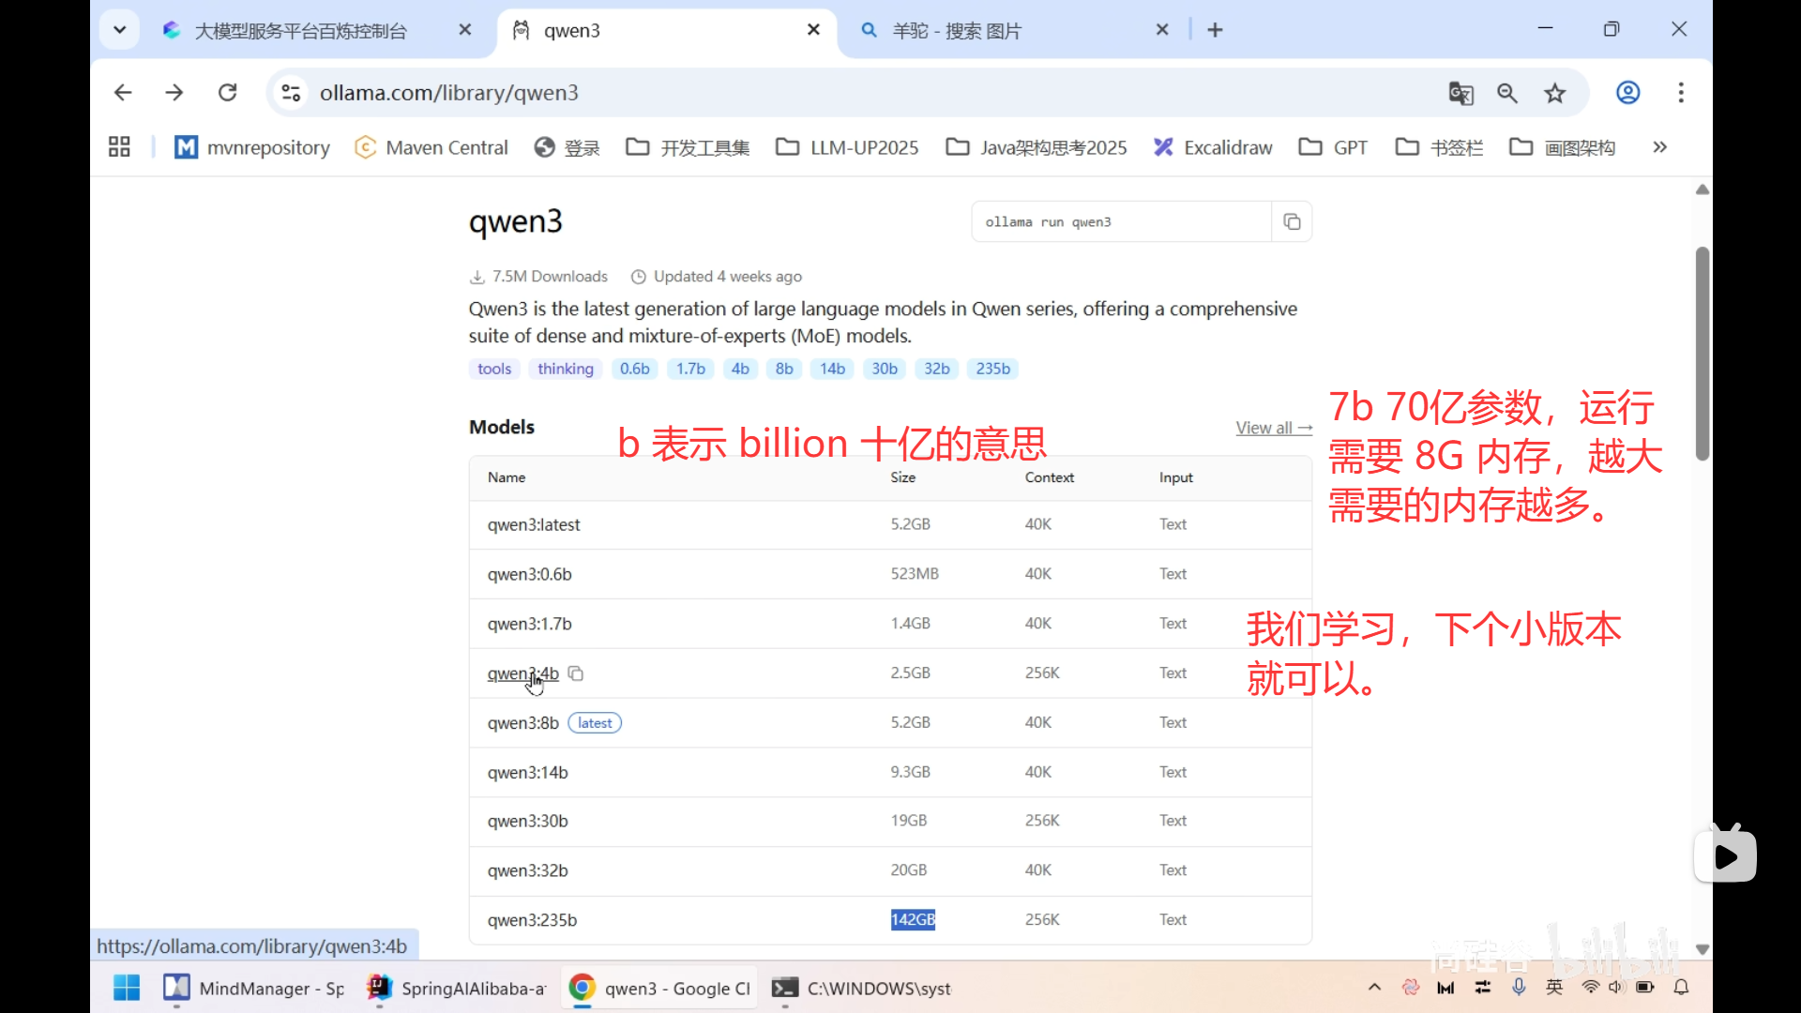Reload the ollama.com page
The width and height of the screenshot is (1801, 1013).
click(227, 92)
